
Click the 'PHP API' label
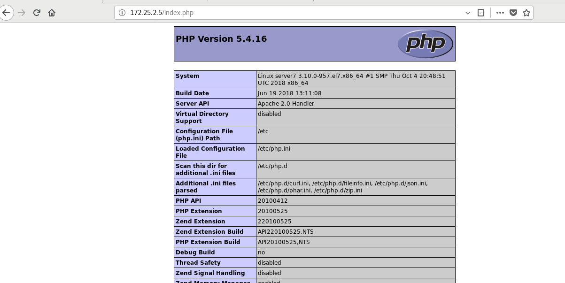189,201
